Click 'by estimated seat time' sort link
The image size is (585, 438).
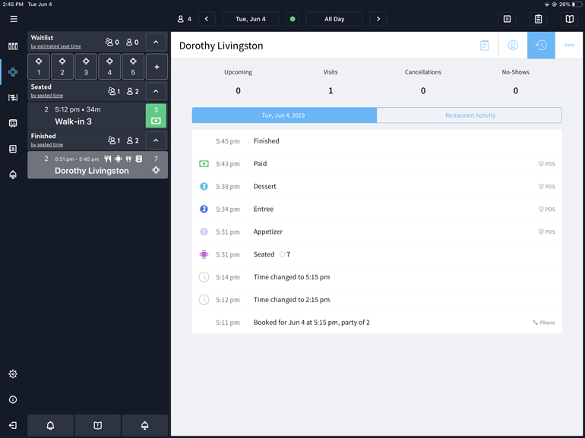pyautogui.click(x=55, y=46)
